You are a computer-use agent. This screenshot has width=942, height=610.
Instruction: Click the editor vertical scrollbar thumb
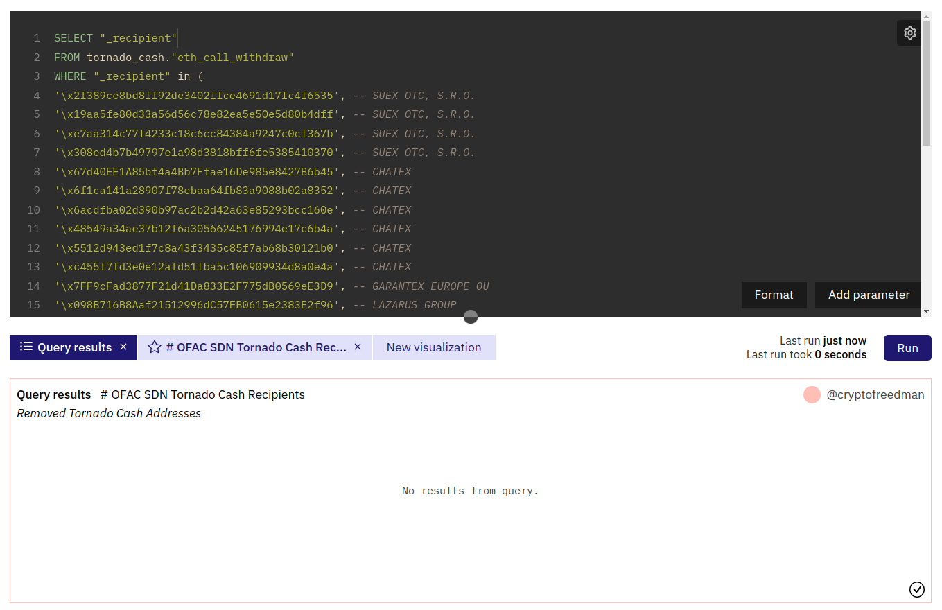coord(926,83)
